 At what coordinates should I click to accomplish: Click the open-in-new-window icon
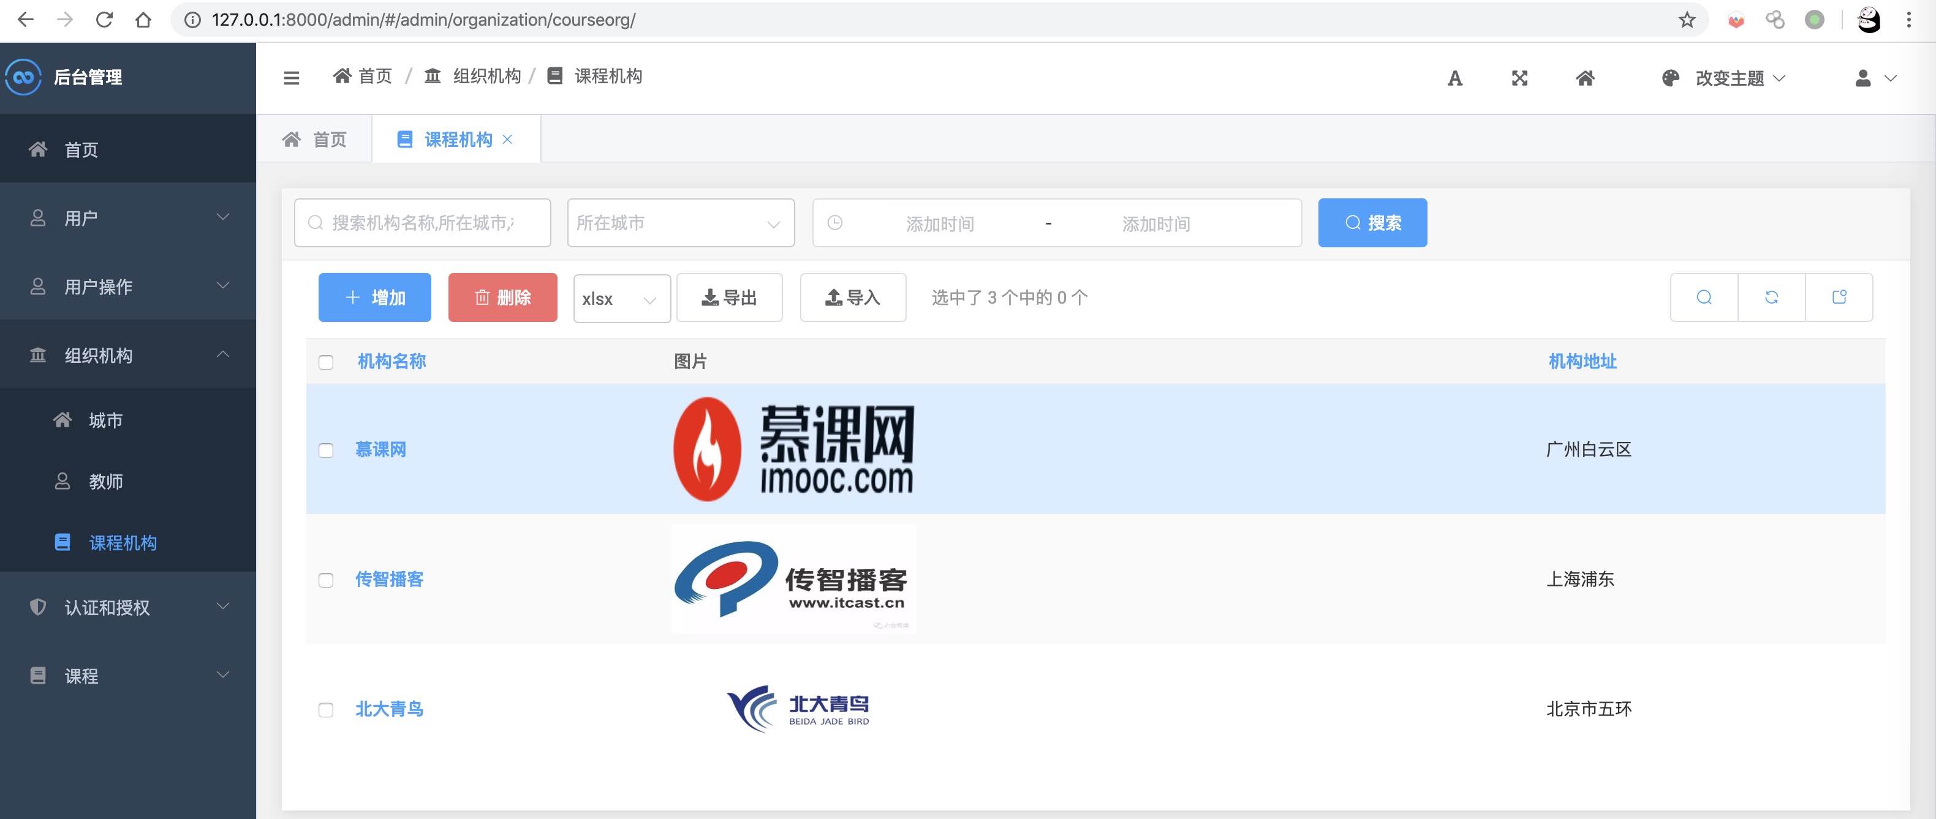click(1839, 297)
